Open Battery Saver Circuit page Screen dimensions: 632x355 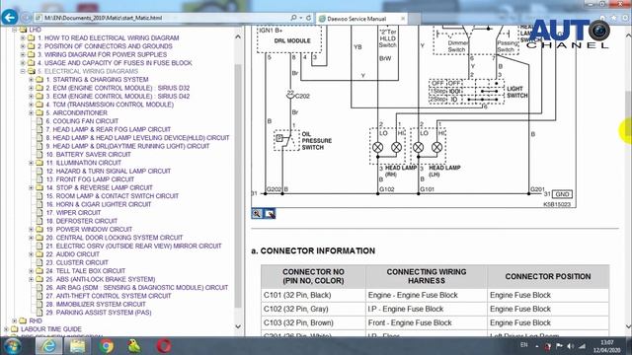tap(88, 155)
